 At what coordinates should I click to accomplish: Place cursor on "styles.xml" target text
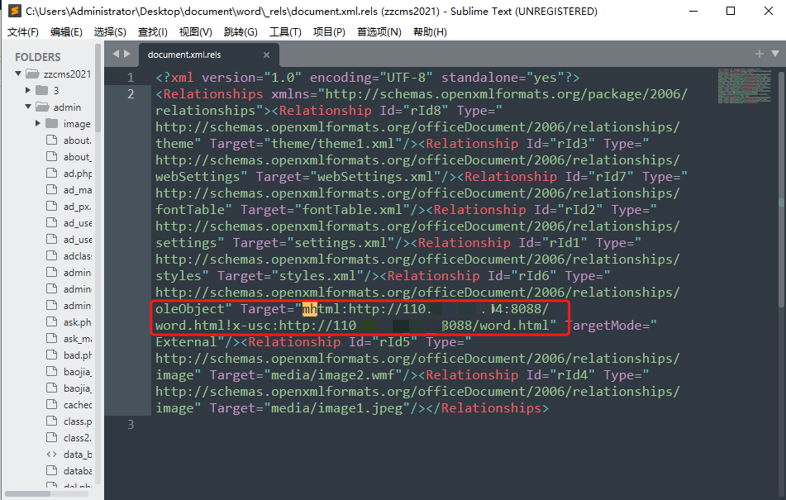(x=317, y=276)
